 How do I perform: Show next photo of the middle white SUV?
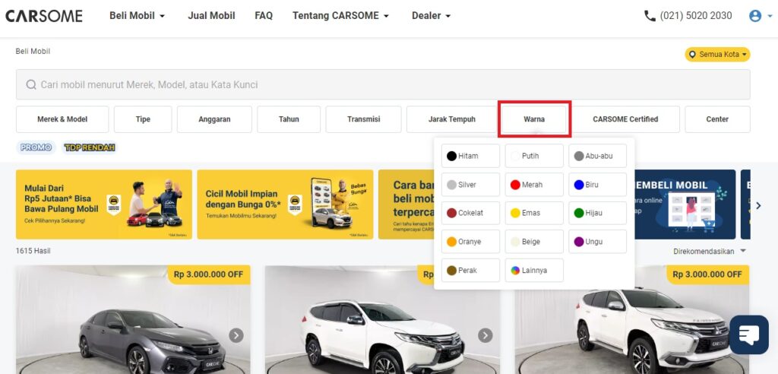coord(485,335)
